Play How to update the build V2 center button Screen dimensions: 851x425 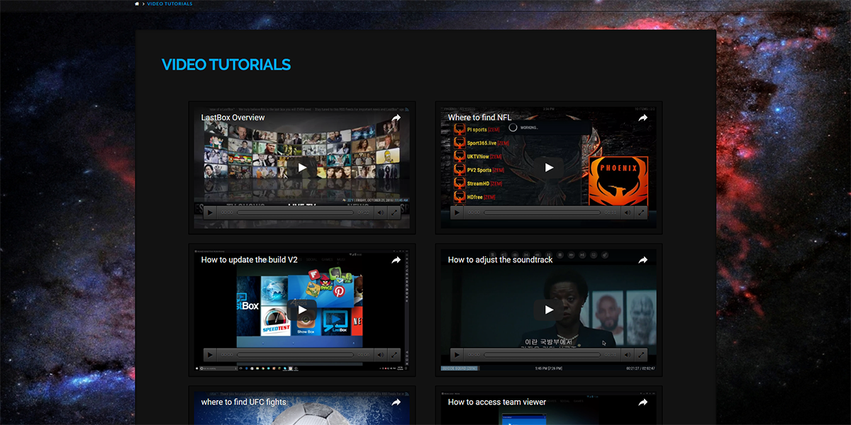(x=302, y=310)
